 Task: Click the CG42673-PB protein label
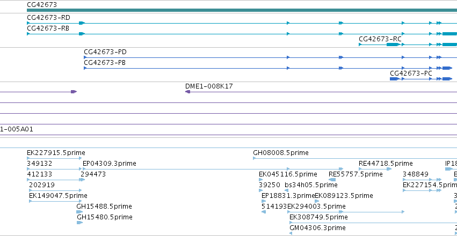click(x=105, y=63)
